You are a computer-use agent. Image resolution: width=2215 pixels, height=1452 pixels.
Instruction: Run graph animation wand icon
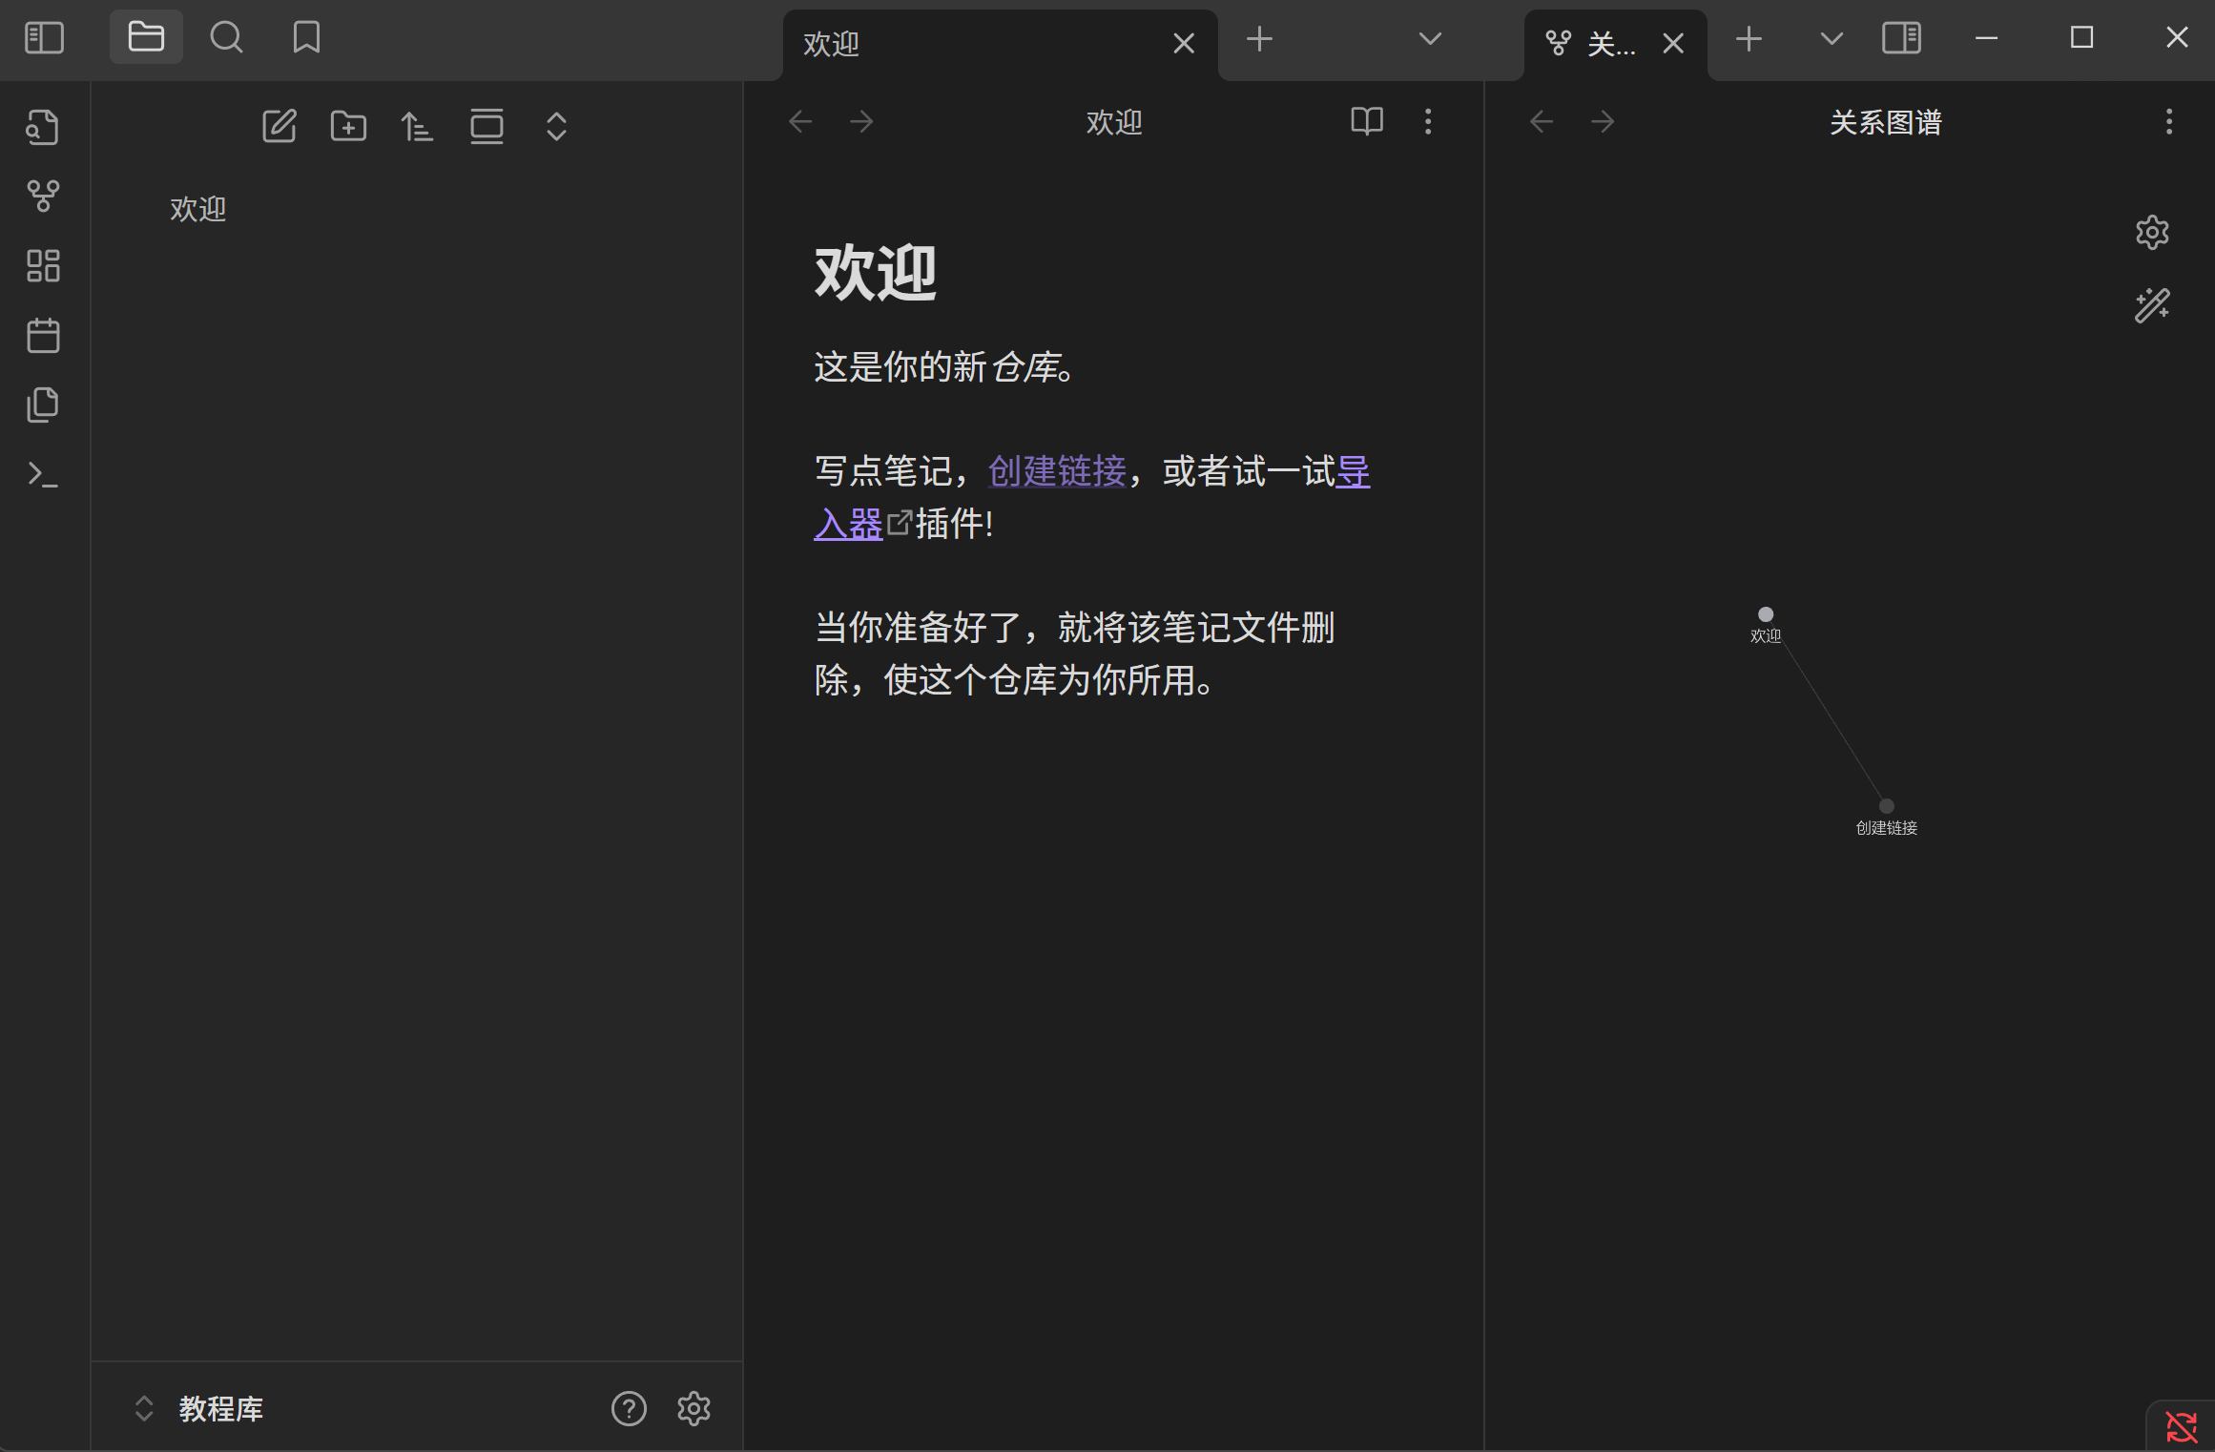point(2152,305)
